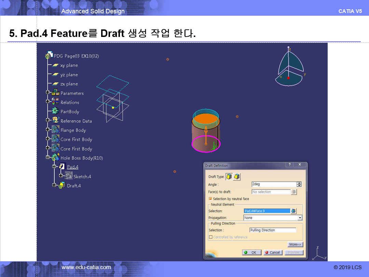Click the OK button
Image resolution: width=369 pixels, height=277 pixels.
251,252
